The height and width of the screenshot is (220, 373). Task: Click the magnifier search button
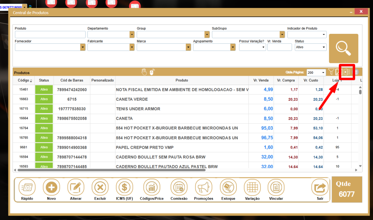343,48
